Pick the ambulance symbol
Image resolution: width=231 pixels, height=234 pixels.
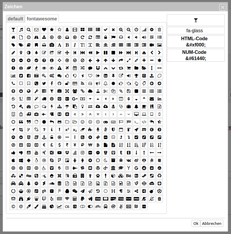point(29,114)
